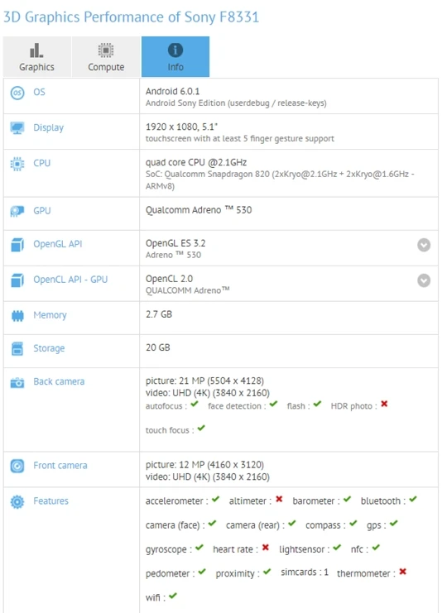Open the Compute tab
The width and height of the screenshot is (447, 613).
[106, 57]
